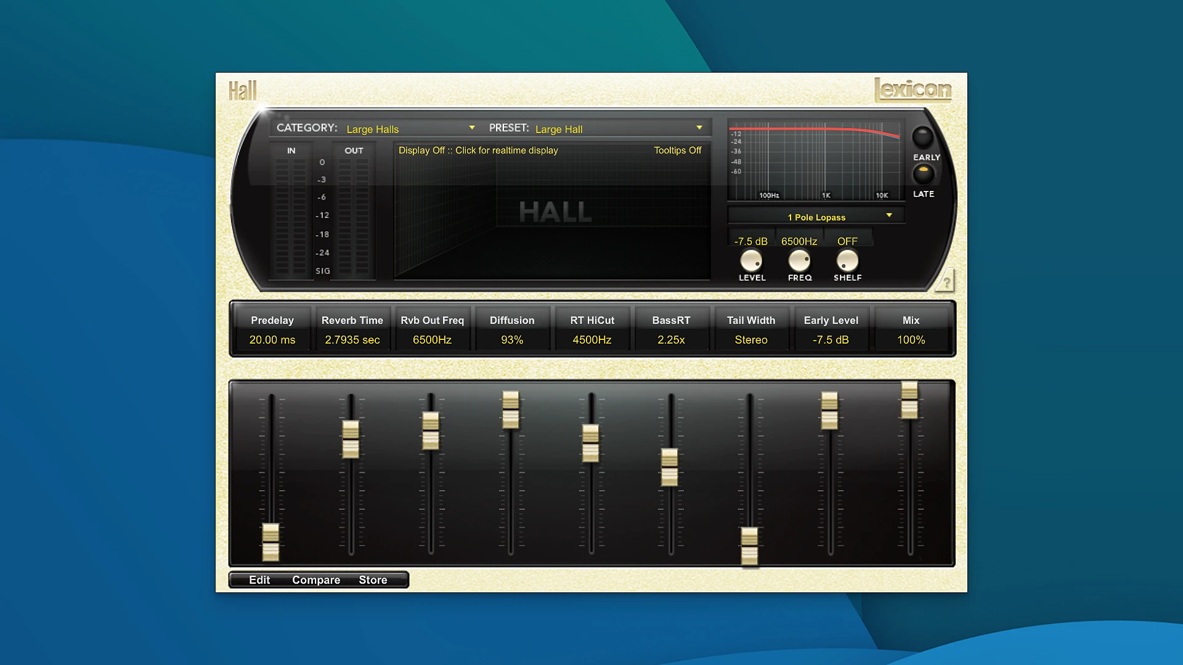Click the Hall algorithm logo

pyautogui.click(x=243, y=90)
